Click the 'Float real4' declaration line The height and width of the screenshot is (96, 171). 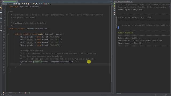[40, 45]
